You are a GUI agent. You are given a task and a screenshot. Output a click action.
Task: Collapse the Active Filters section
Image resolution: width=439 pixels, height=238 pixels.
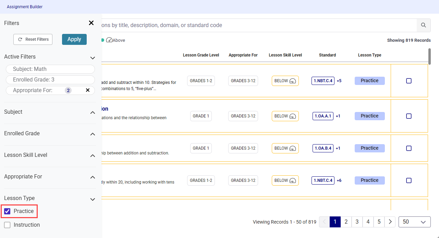click(x=93, y=58)
